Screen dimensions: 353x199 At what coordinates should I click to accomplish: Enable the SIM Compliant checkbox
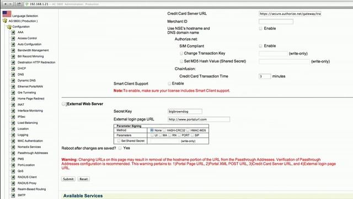pos(260,46)
